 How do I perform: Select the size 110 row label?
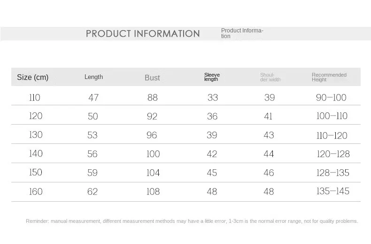(x=35, y=98)
